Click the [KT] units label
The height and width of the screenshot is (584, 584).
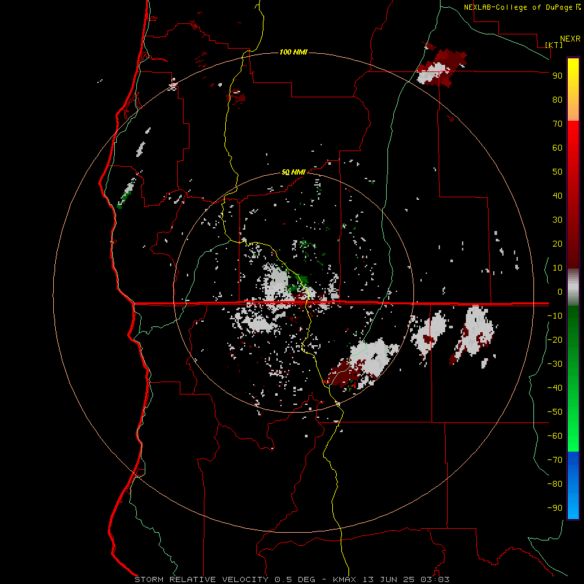point(554,45)
